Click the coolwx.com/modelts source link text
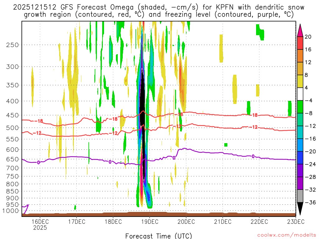Viewport: 319px width, 239px height. (x=287, y=235)
